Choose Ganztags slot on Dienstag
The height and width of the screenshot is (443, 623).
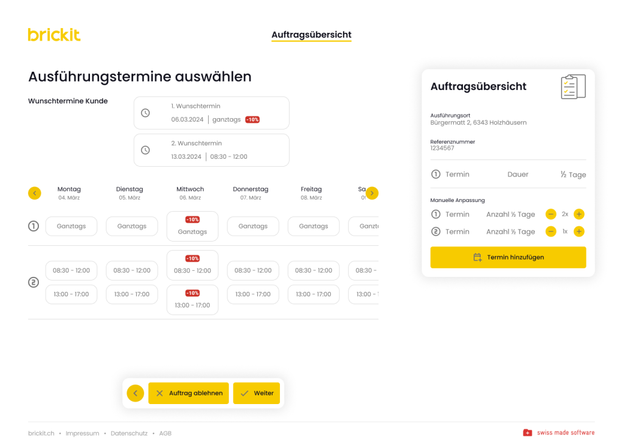tap(132, 226)
